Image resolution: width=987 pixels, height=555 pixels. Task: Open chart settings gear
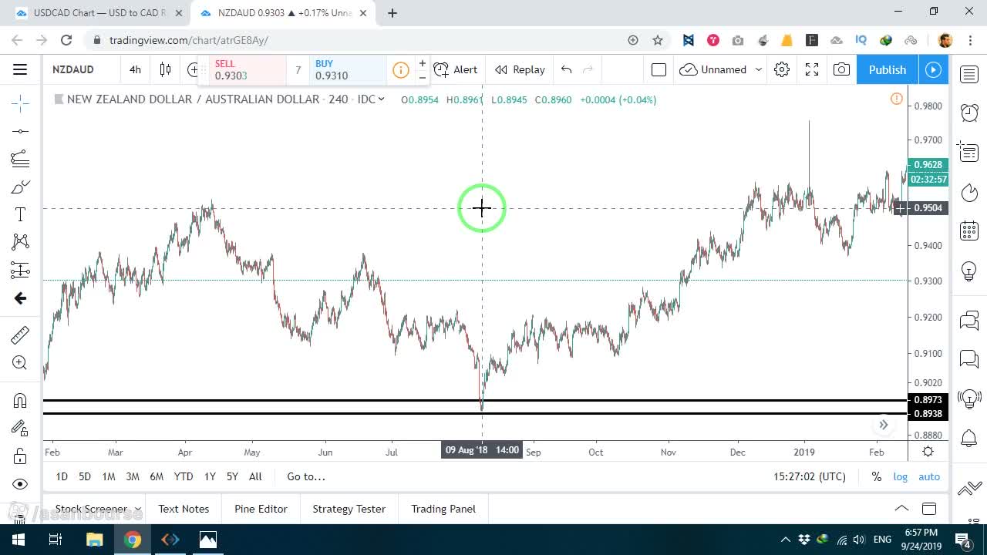[782, 69]
